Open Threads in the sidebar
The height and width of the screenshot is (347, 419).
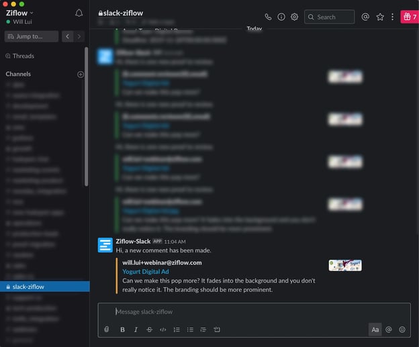pos(23,56)
